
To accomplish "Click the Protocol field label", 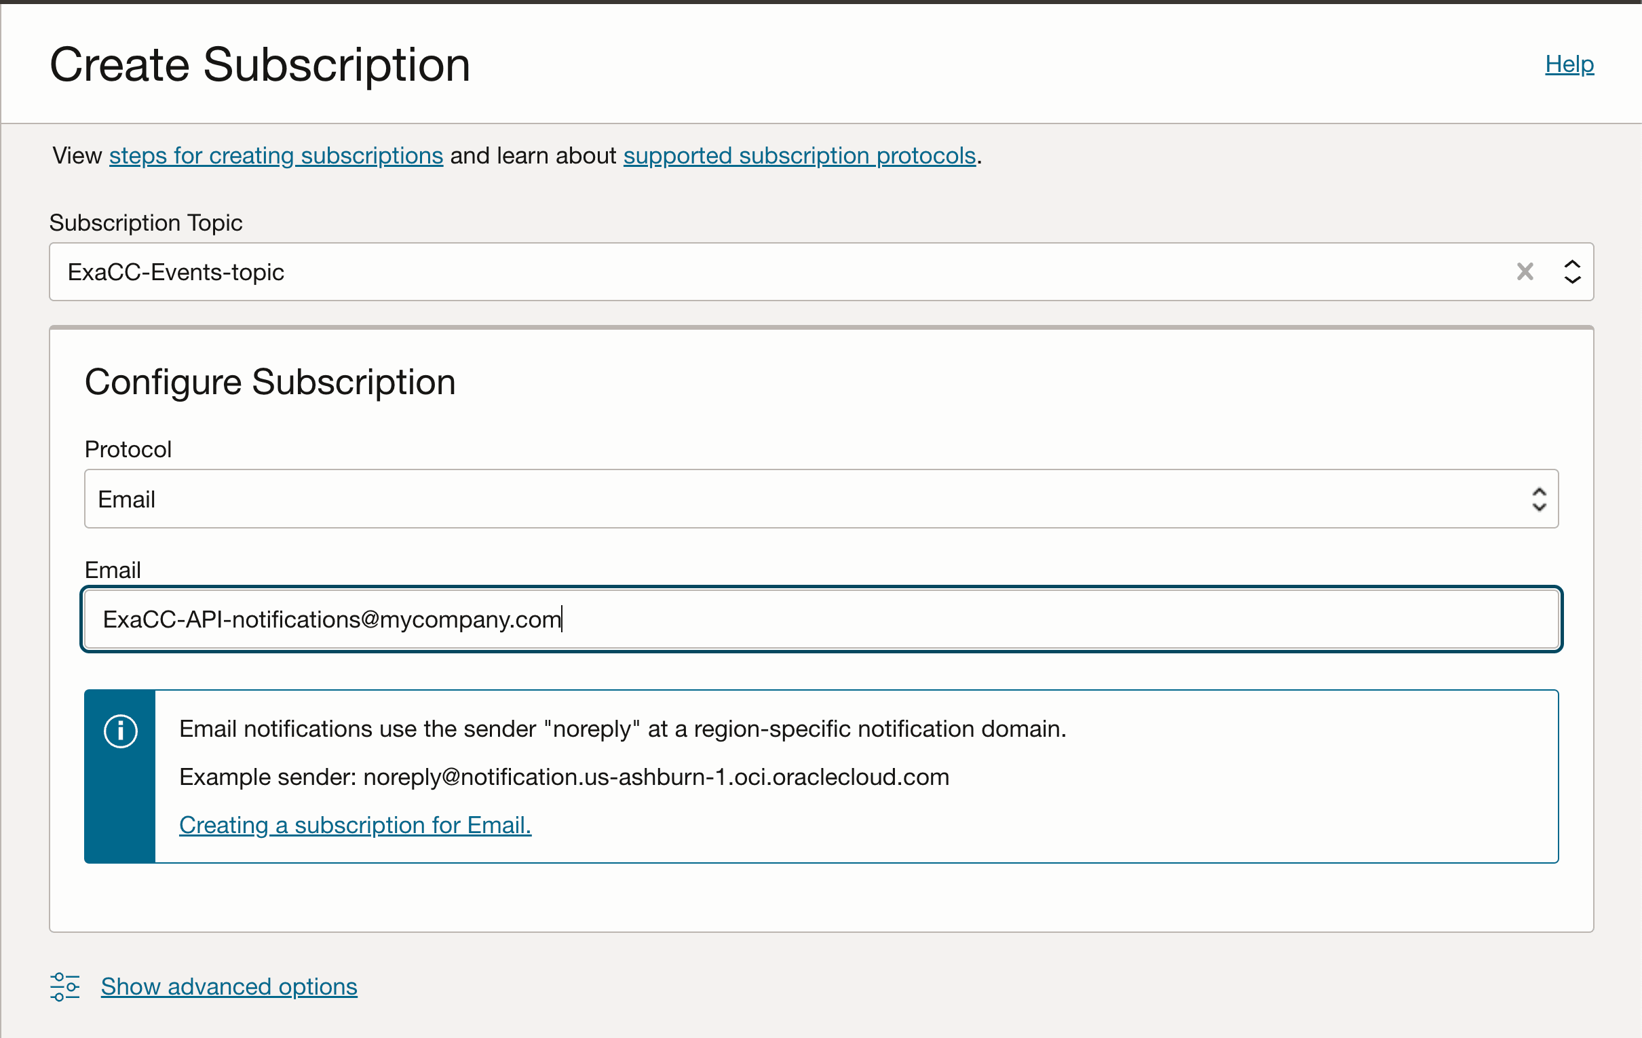I will click(x=128, y=449).
